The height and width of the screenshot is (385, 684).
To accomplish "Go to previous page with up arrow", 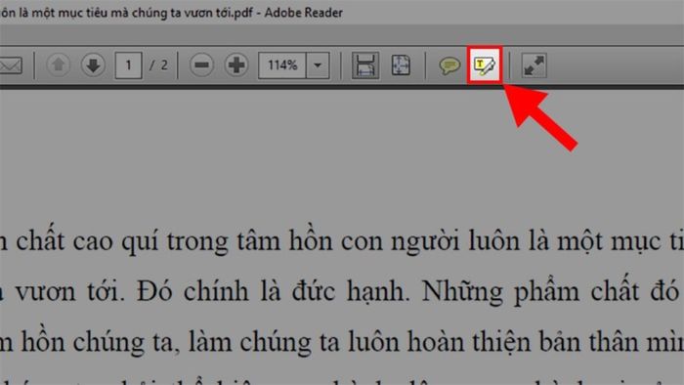I will coord(58,65).
